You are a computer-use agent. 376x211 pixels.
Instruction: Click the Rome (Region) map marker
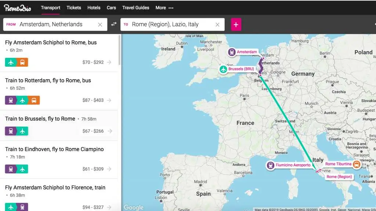(x=339, y=177)
